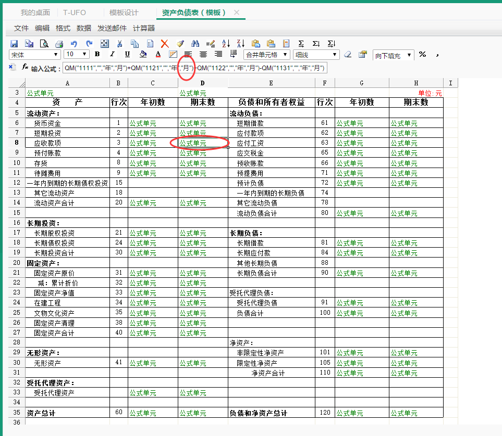Click the checklist document icon
502x436 pixels.
point(150,44)
